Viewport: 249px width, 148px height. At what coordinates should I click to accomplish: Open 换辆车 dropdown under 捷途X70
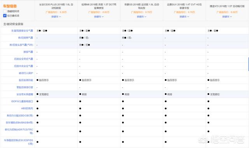pos(227,17)
